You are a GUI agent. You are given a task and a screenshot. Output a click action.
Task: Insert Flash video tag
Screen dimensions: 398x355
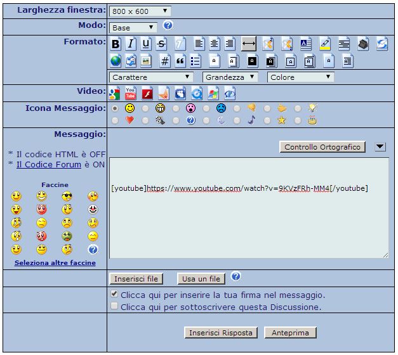point(147,93)
